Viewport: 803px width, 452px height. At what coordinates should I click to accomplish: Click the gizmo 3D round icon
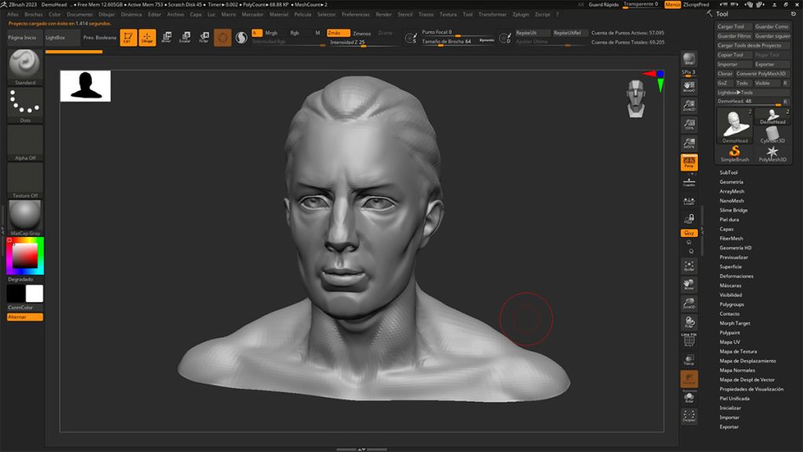pyautogui.click(x=222, y=38)
